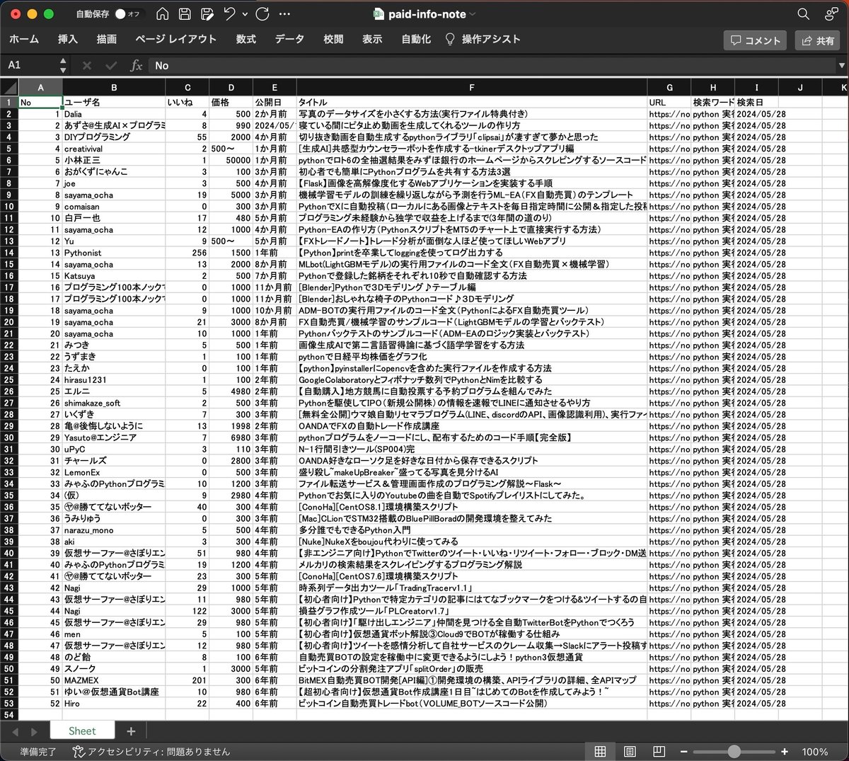Click the Home icon in title bar
Image resolution: width=849 pixels, height=761 pixels.
coord(162,14)
